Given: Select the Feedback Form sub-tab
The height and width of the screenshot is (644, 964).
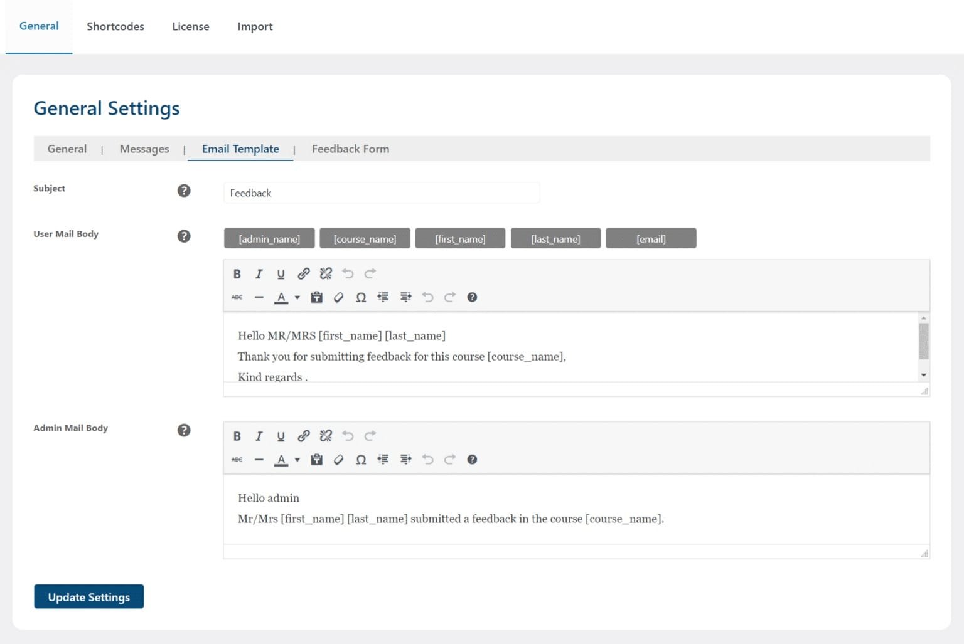Looking at the screenshot, I should 350,149.
